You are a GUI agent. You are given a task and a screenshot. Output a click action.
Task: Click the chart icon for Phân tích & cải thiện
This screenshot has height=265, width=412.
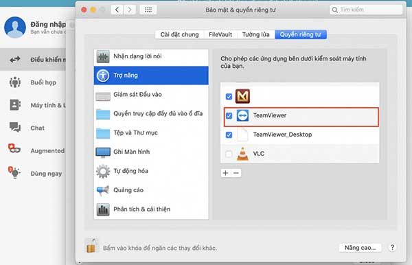(103, 209)
